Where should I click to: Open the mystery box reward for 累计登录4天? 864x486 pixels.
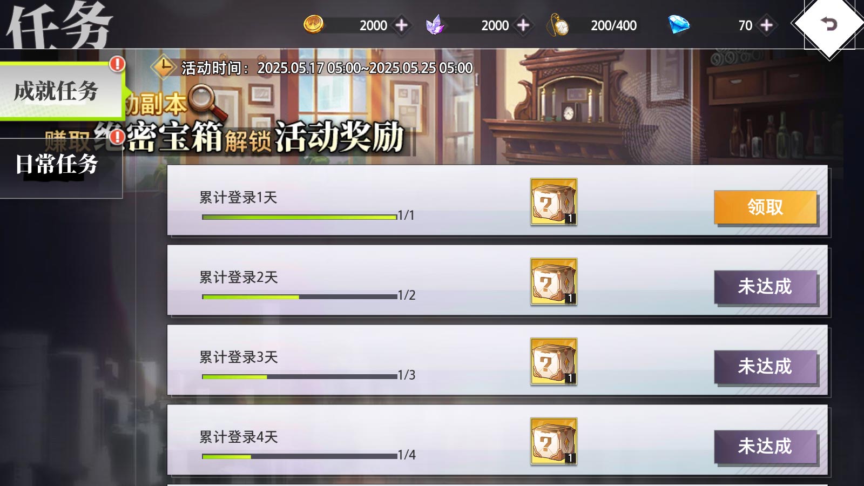tap(553, 441)
